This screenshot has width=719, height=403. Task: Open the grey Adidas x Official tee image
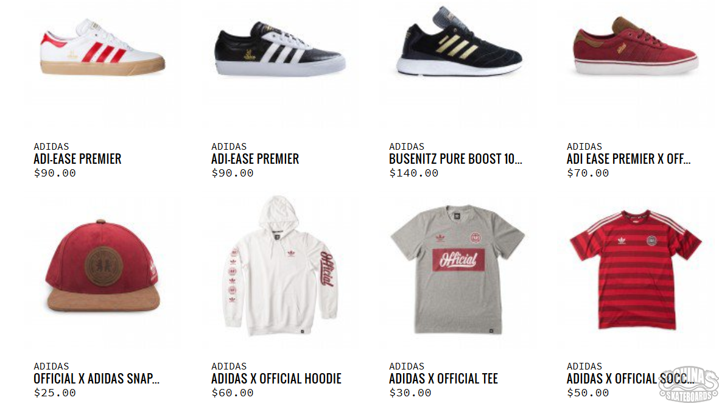tap(458, 269)
